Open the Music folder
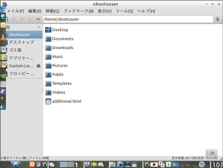The width and height of the screenshot is (223, 168). click(54, 57)
